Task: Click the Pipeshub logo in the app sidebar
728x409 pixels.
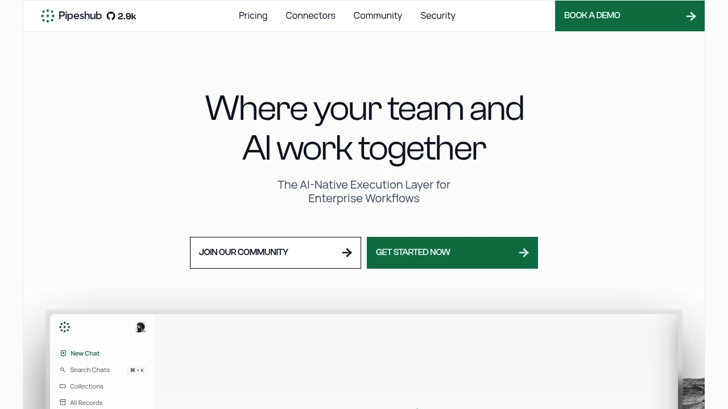Action: point(64,327)
